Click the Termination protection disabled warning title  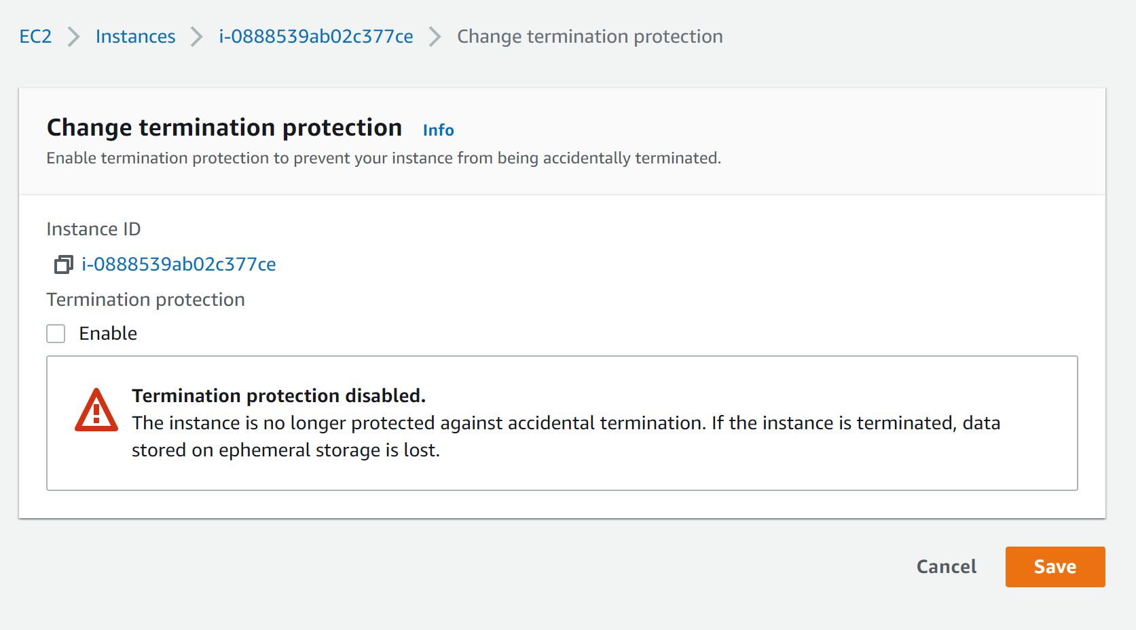click(278, 395)
